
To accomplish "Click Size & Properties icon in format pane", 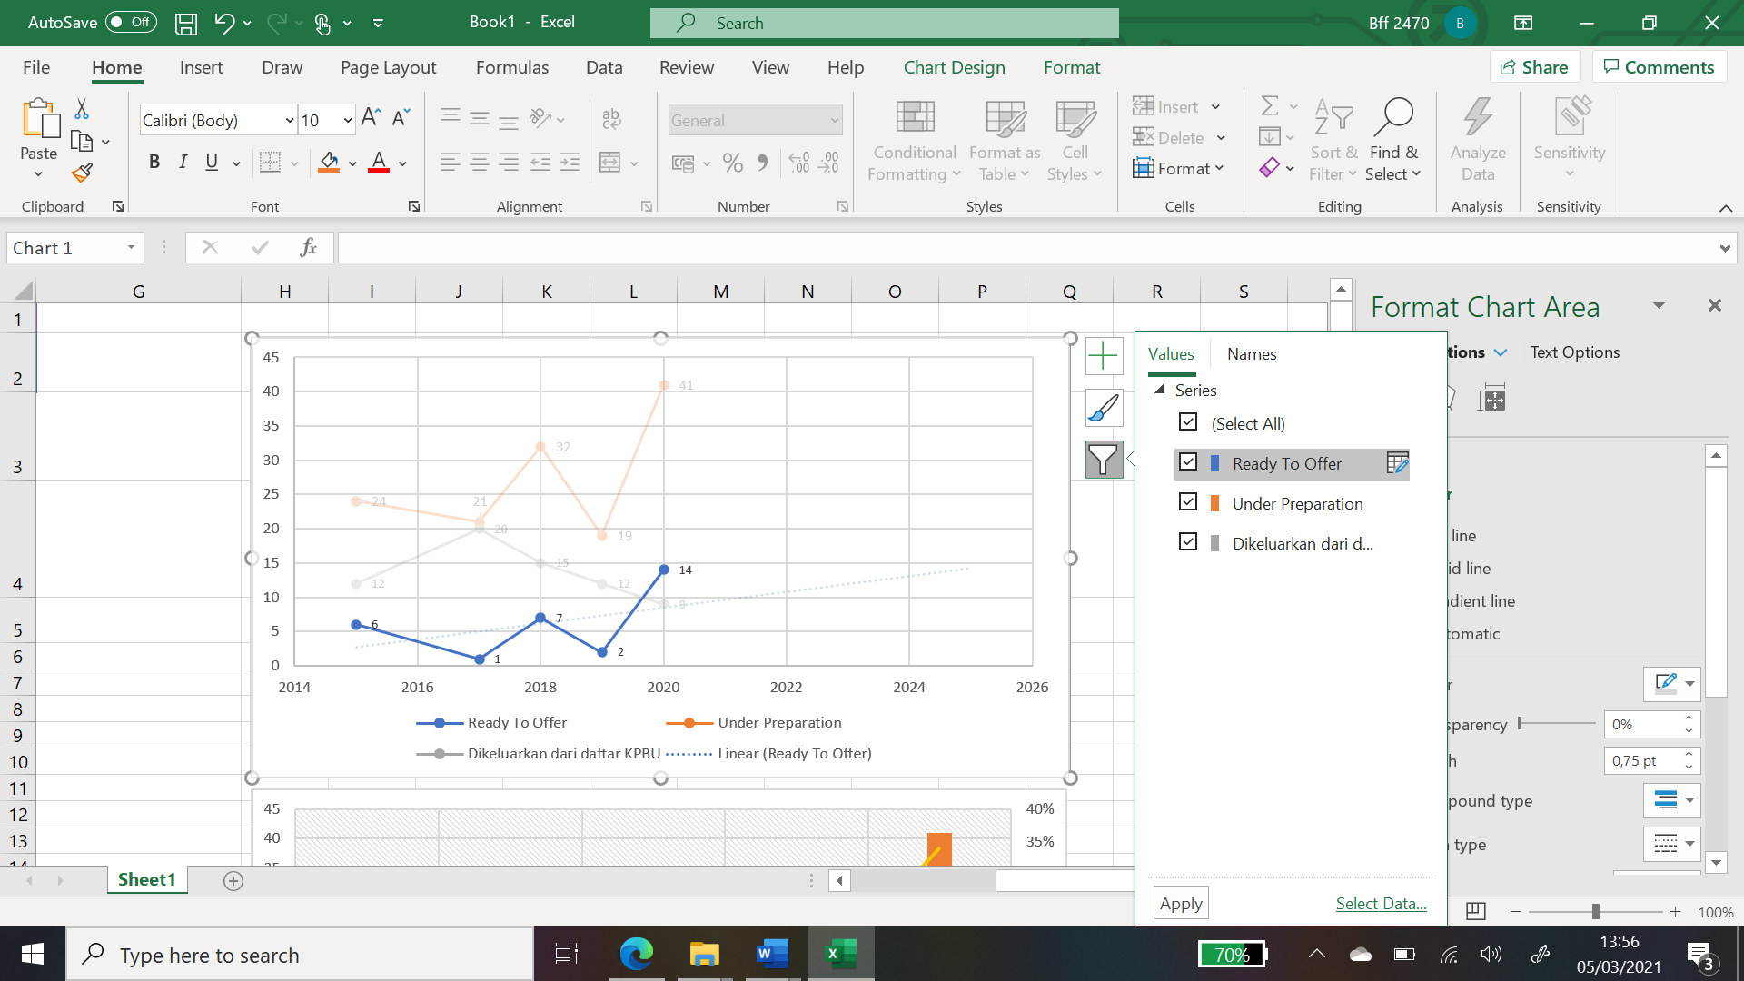I will [1491, 398].
